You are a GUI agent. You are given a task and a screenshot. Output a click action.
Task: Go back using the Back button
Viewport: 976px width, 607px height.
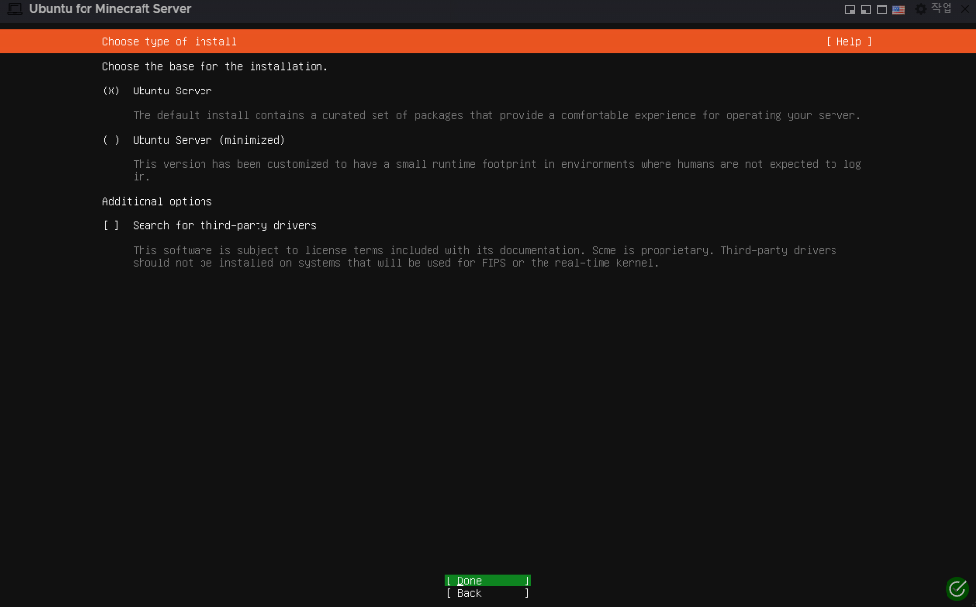488,593
